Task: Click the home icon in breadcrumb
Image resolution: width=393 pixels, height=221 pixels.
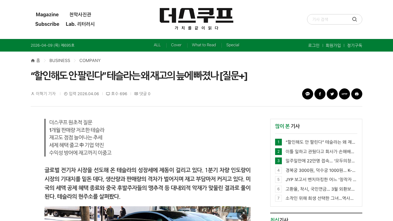Action: point(33,60)
